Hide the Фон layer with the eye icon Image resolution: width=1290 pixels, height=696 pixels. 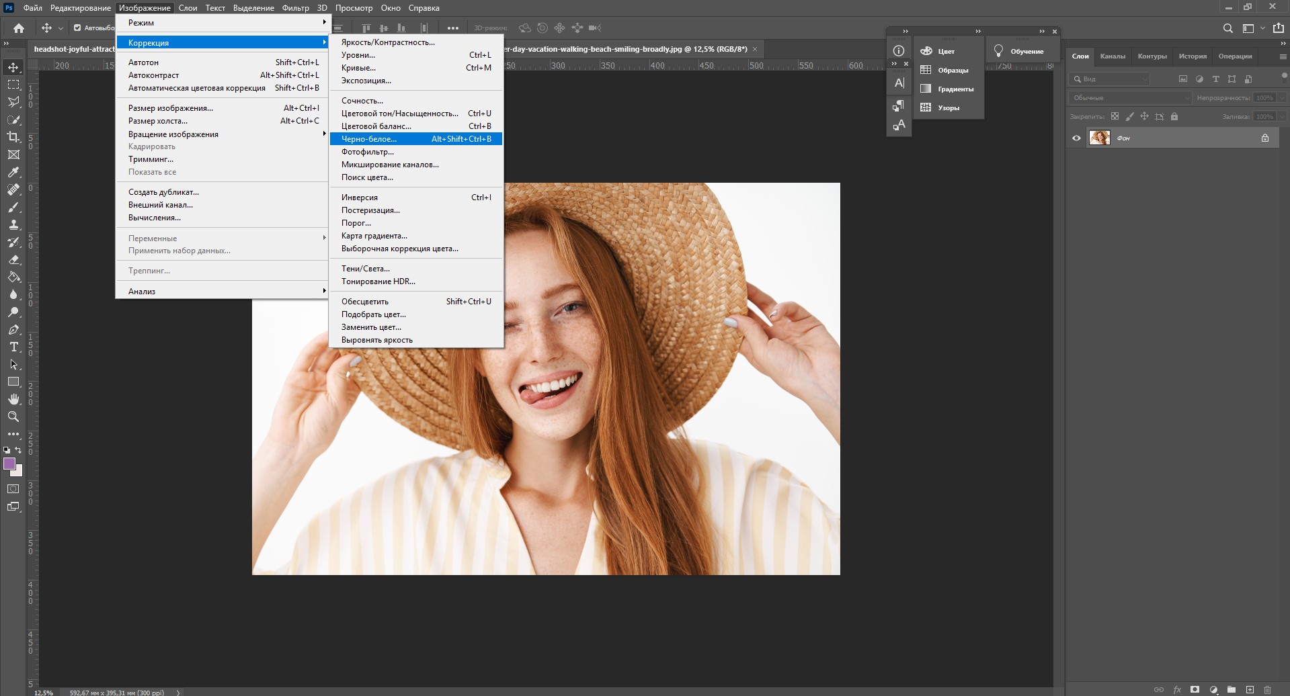1076,138
